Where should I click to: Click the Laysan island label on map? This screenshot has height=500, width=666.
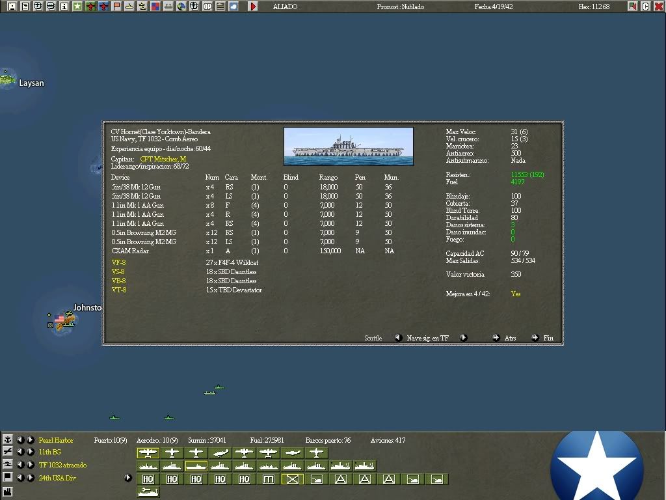31,83
